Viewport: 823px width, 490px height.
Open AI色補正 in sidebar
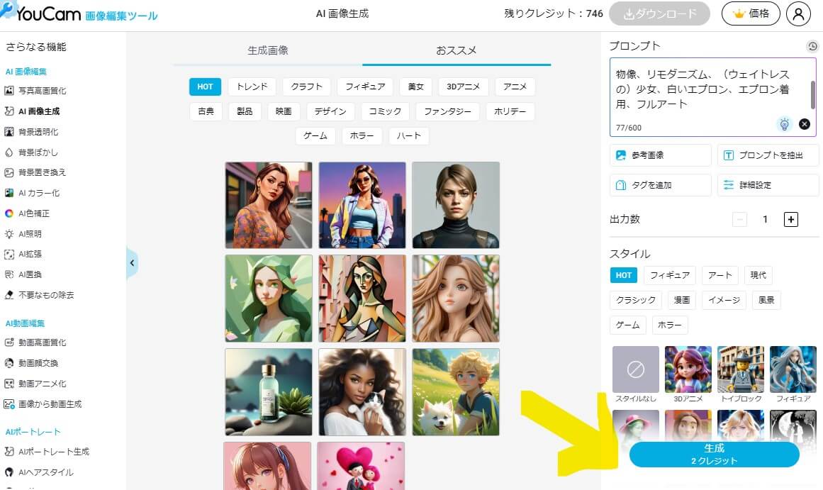tap(28, 213)
